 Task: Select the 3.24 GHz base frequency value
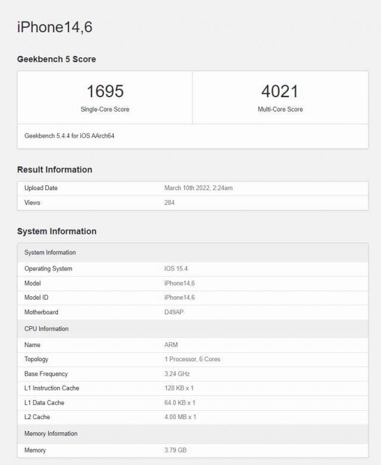(x=177, y=374)
